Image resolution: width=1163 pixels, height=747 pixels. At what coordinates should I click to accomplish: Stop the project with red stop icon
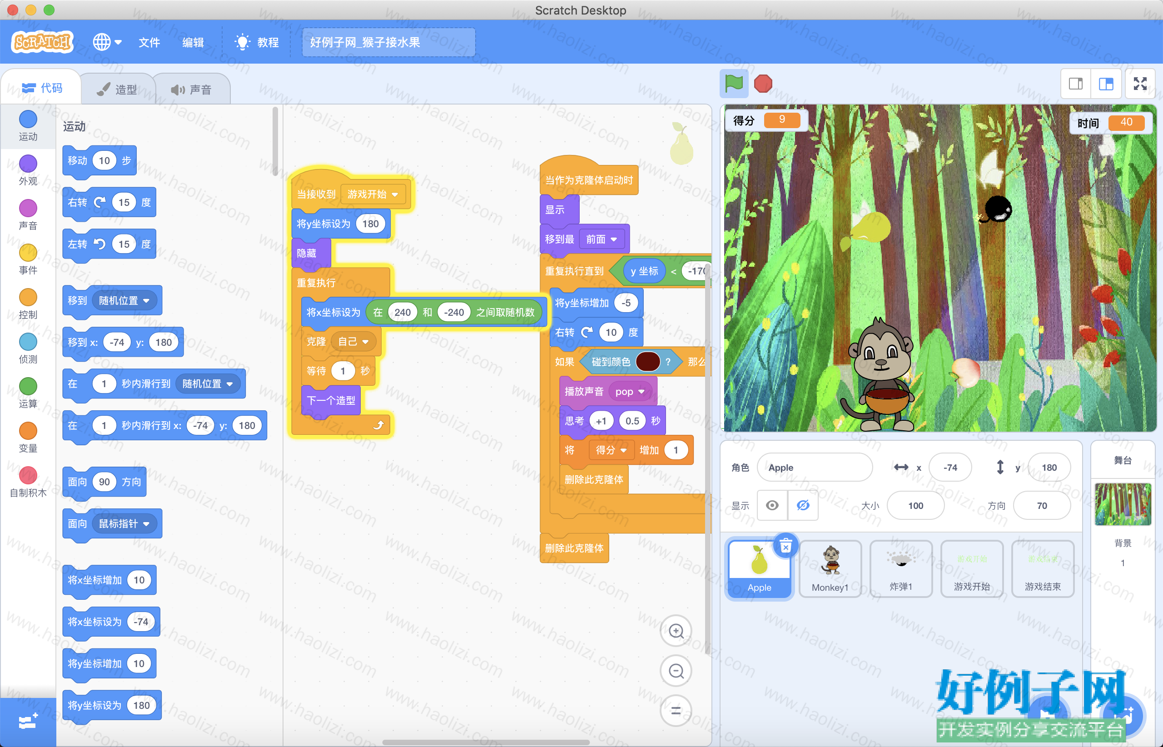763,84
